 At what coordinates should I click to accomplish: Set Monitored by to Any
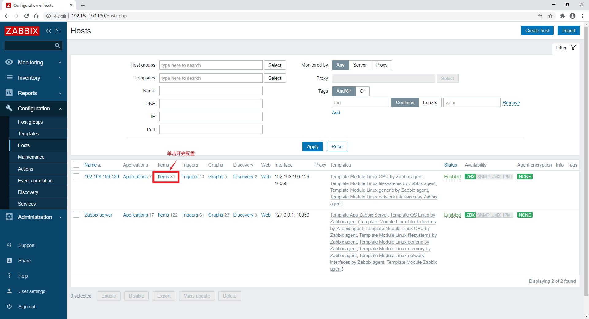tap(340, 65)
